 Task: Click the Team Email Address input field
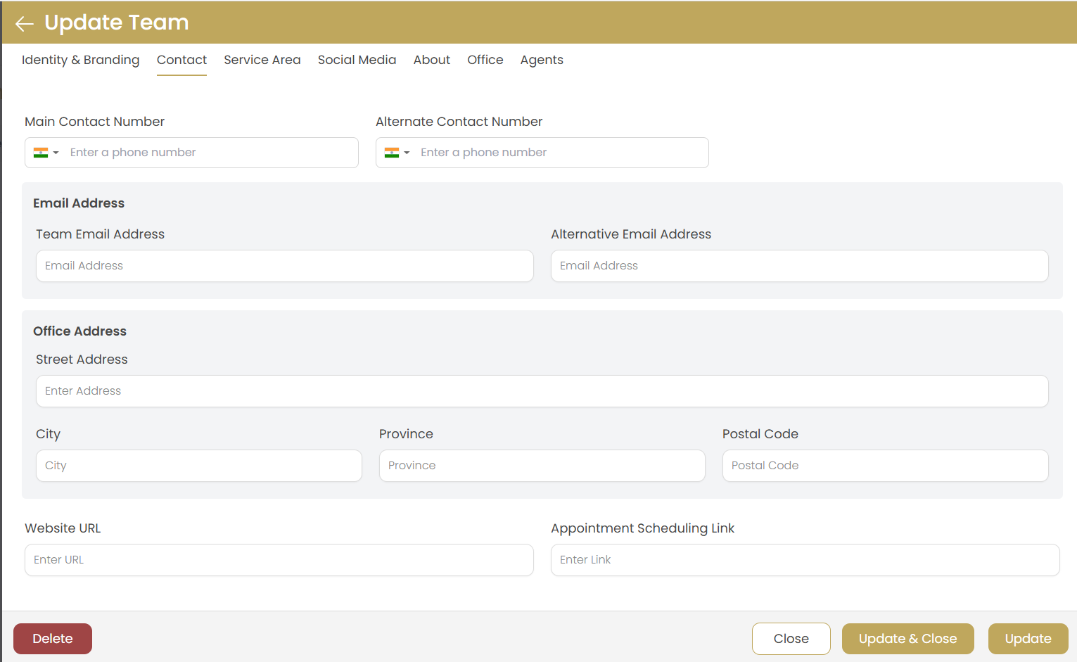tap(284, 266)
